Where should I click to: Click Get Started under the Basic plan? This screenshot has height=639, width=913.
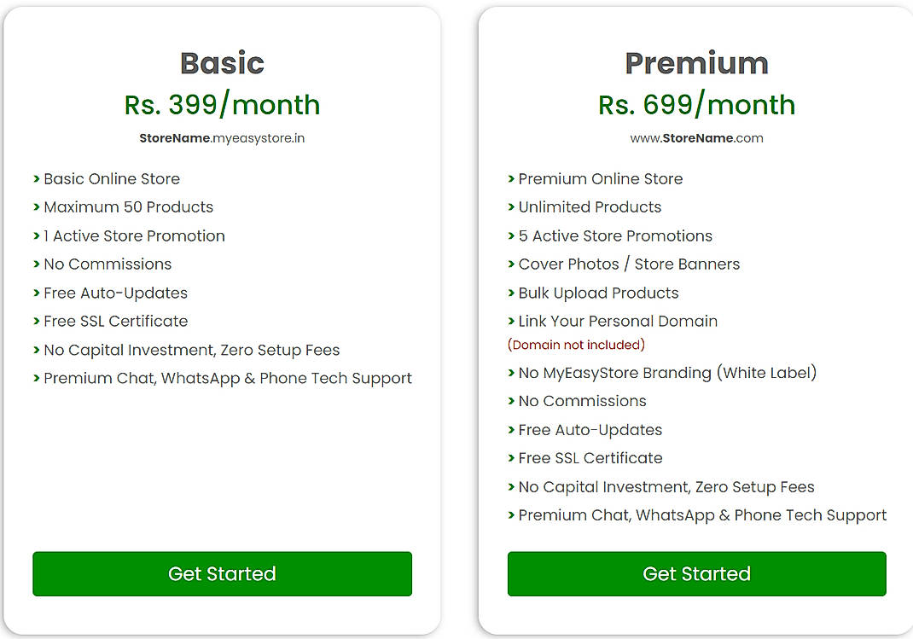click(222, 573)
